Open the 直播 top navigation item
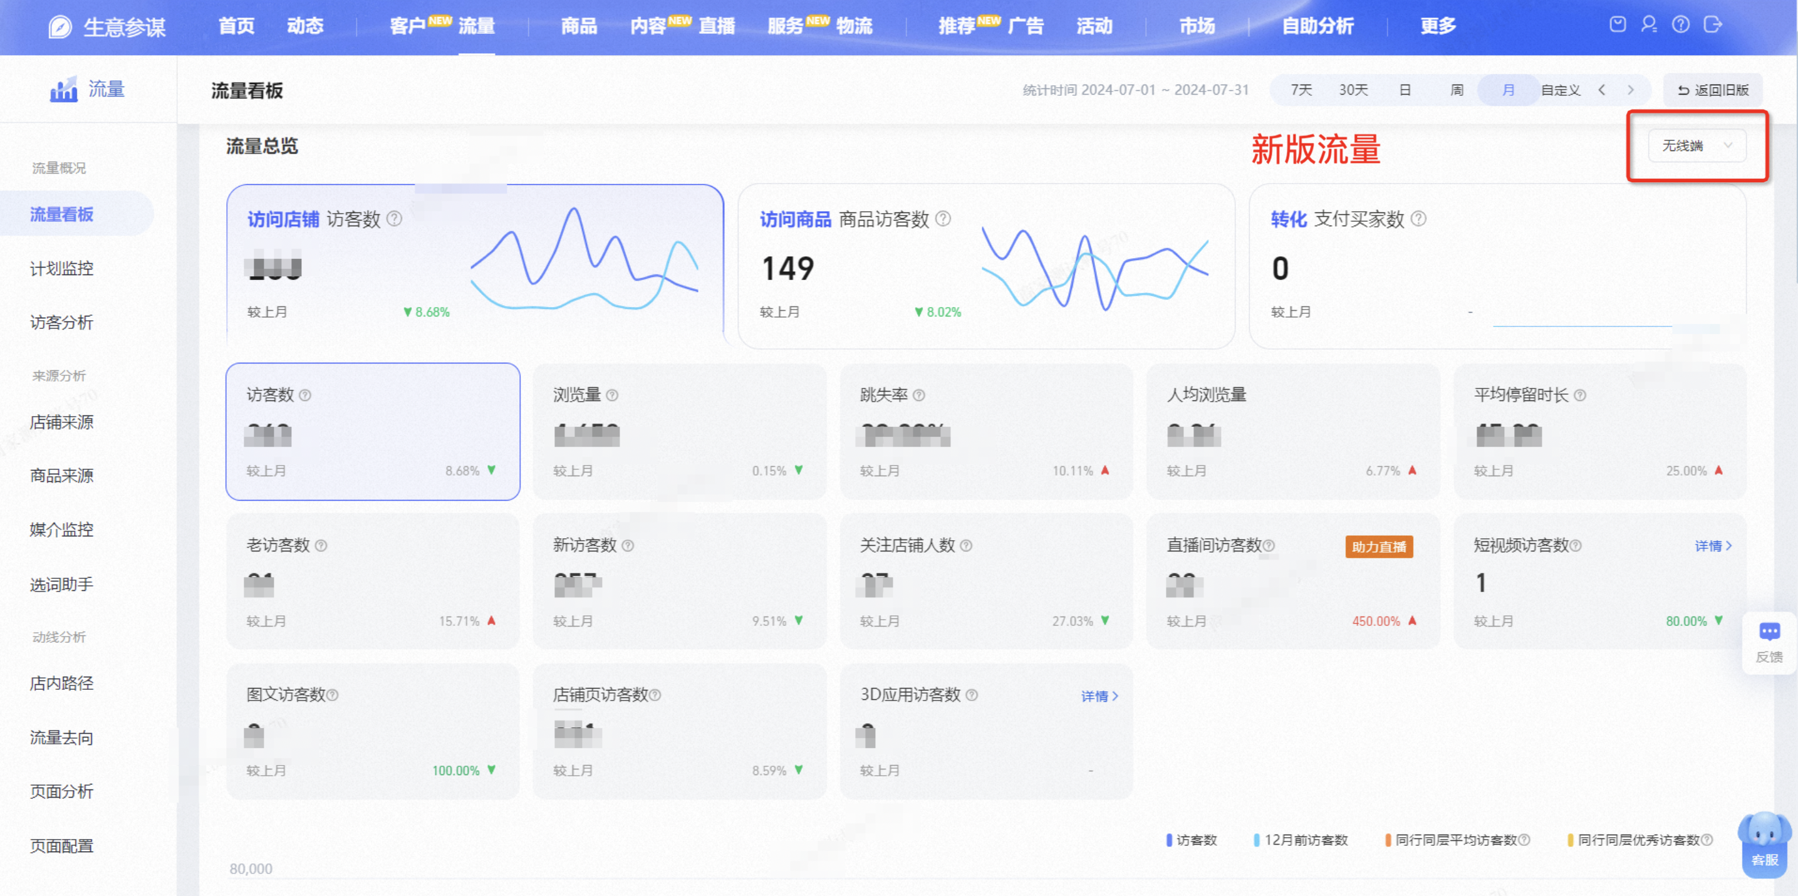1798x896 pixels. tap(717, 26)
